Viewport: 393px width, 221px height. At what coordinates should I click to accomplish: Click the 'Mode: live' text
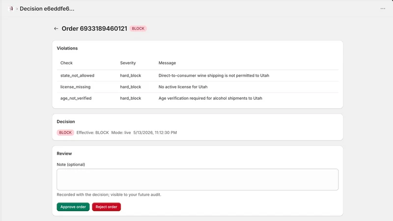point(121,133)
